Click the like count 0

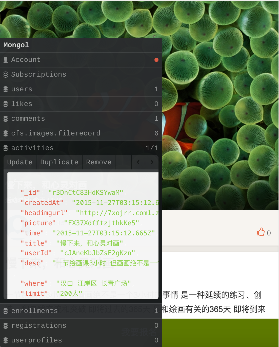(x=269, y=233)
